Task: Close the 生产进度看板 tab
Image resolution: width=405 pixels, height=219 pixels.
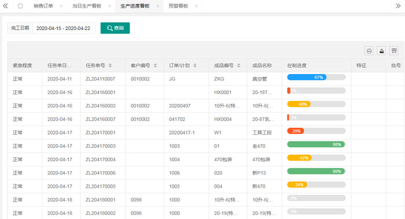Action: point(157,6)
